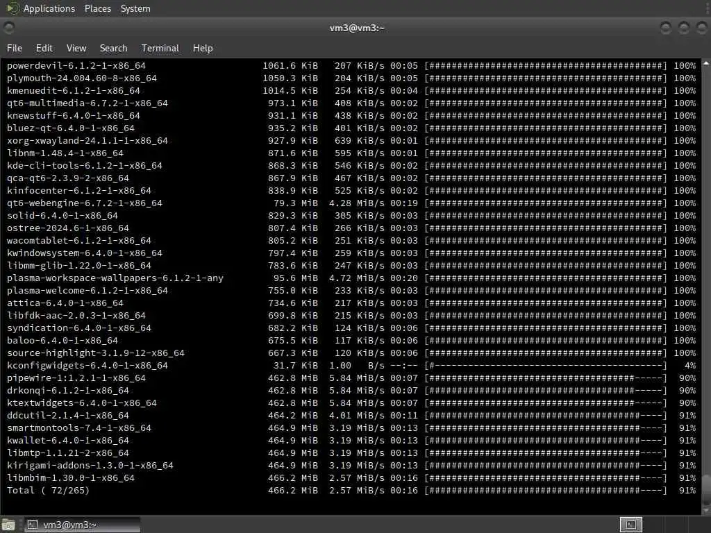Click the powerdevil-6.1.2-1-x86_64 line
This screenshot has height=533, width=711.
click(x=351, y=66)
